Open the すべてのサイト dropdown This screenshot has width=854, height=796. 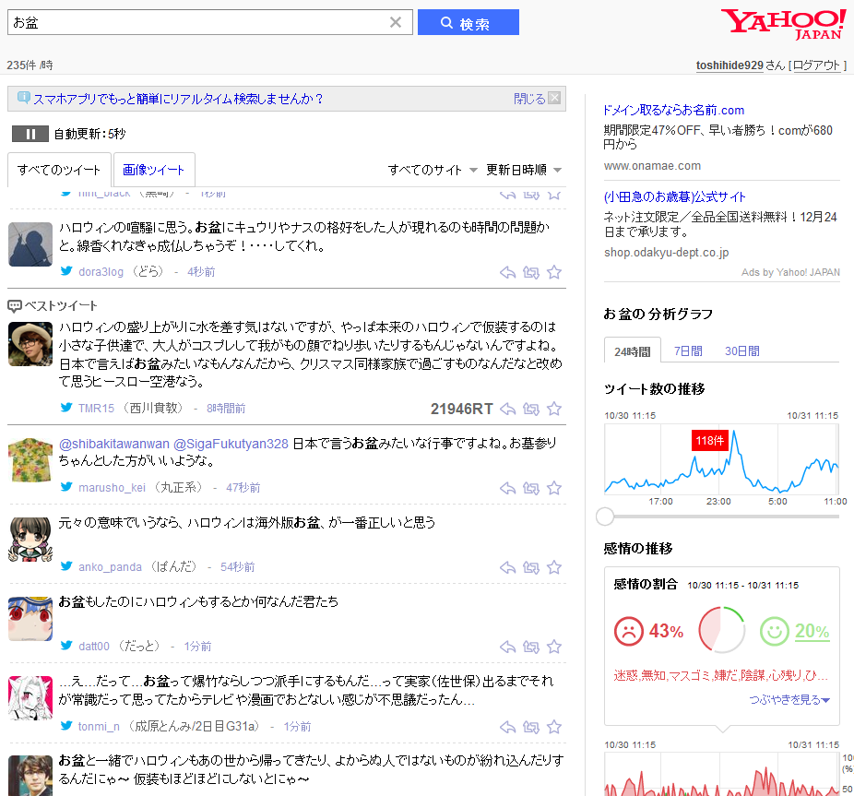[433, 170]
